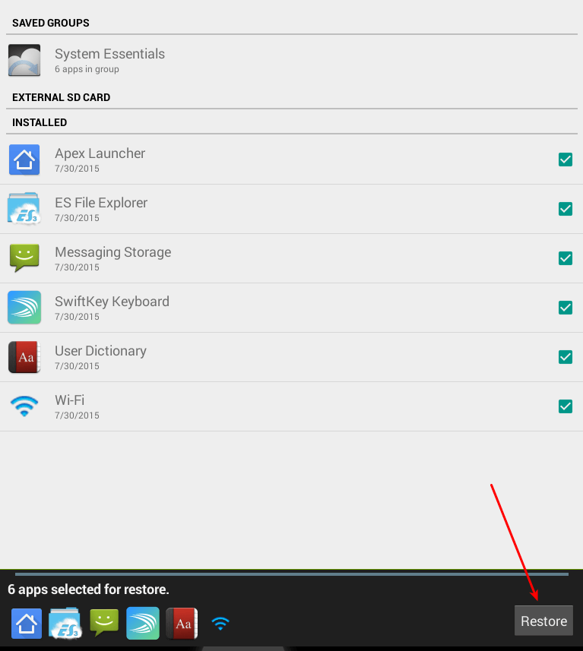Tap the Wi-Fi icon in the restore bar
The height and width of the screenshot is (651, 583).
click(x=220, y=623)
